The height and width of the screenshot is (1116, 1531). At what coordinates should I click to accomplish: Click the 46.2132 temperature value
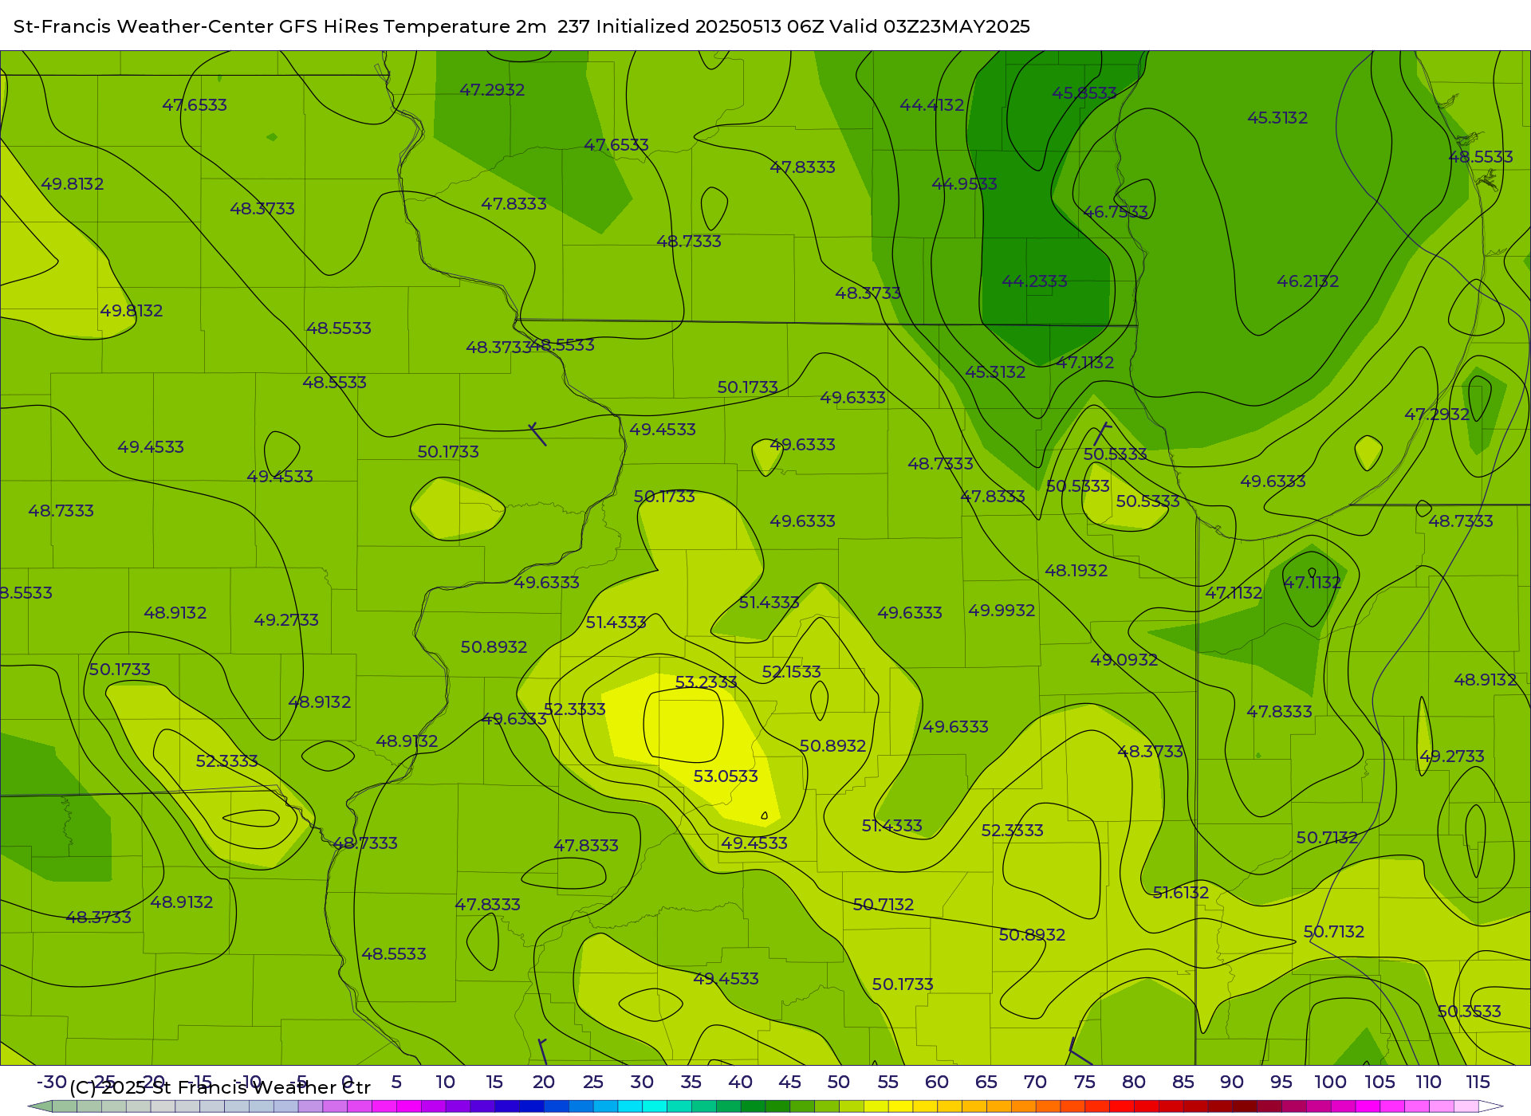point(1308,281)
